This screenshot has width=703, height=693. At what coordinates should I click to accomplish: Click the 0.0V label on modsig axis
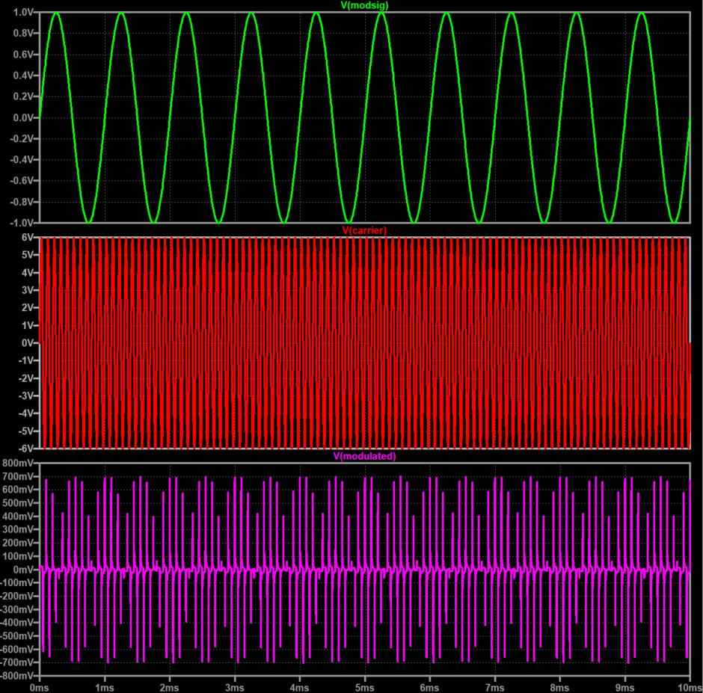coord(23,118)
